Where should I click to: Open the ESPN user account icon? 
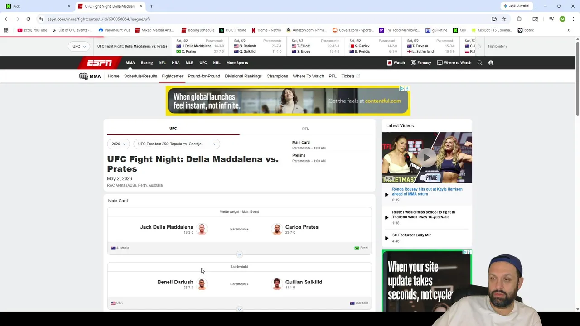click(x=491, y=63)
